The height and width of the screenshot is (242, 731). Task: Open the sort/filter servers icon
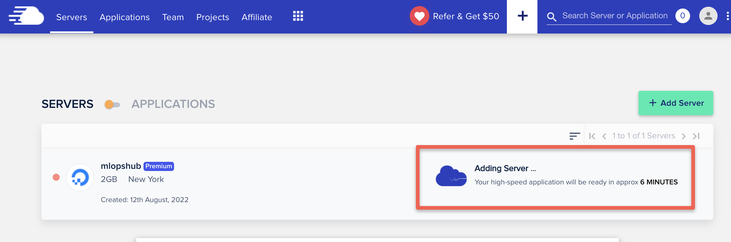tap(575, 136)
